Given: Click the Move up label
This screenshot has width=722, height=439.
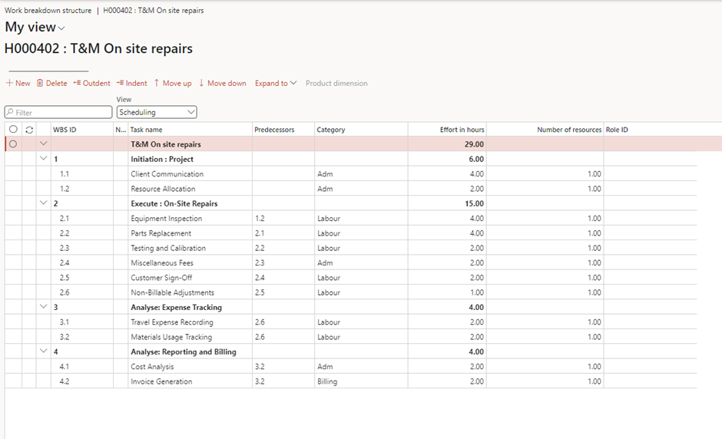Looking at the screenshot, I should [x=177, y=84].
